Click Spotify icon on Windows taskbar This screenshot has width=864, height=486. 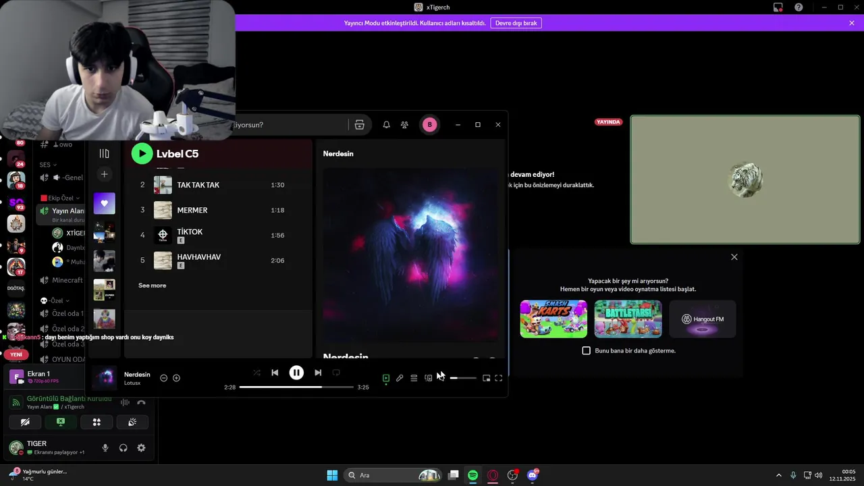(x=473, y=475)
